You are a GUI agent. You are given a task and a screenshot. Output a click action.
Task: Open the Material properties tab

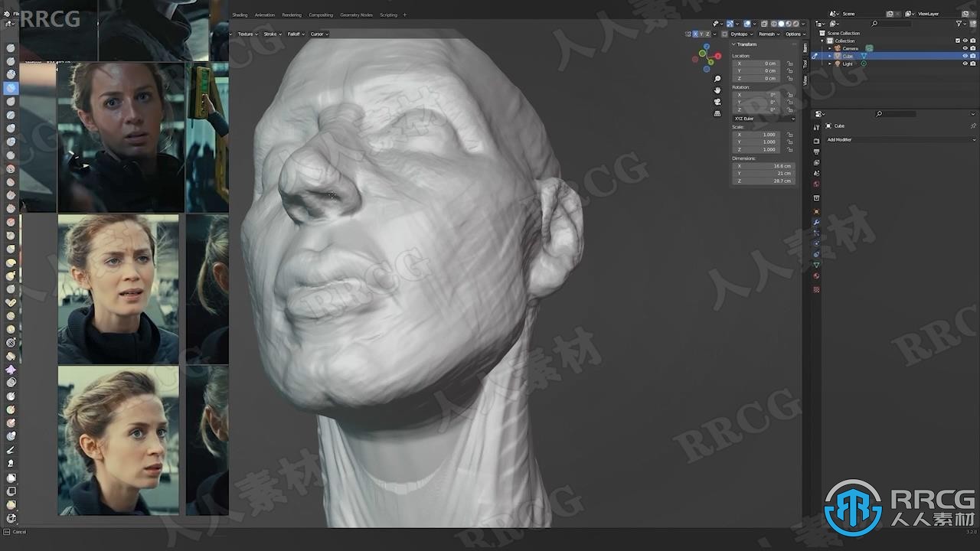(816, 275)
